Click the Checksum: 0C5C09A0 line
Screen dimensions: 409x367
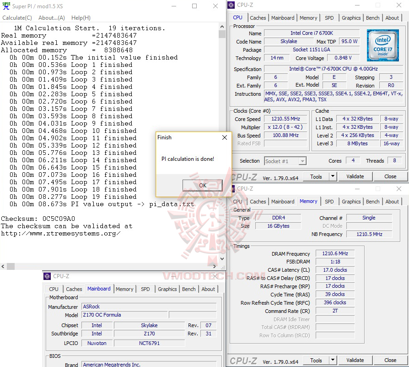[38, 219]
